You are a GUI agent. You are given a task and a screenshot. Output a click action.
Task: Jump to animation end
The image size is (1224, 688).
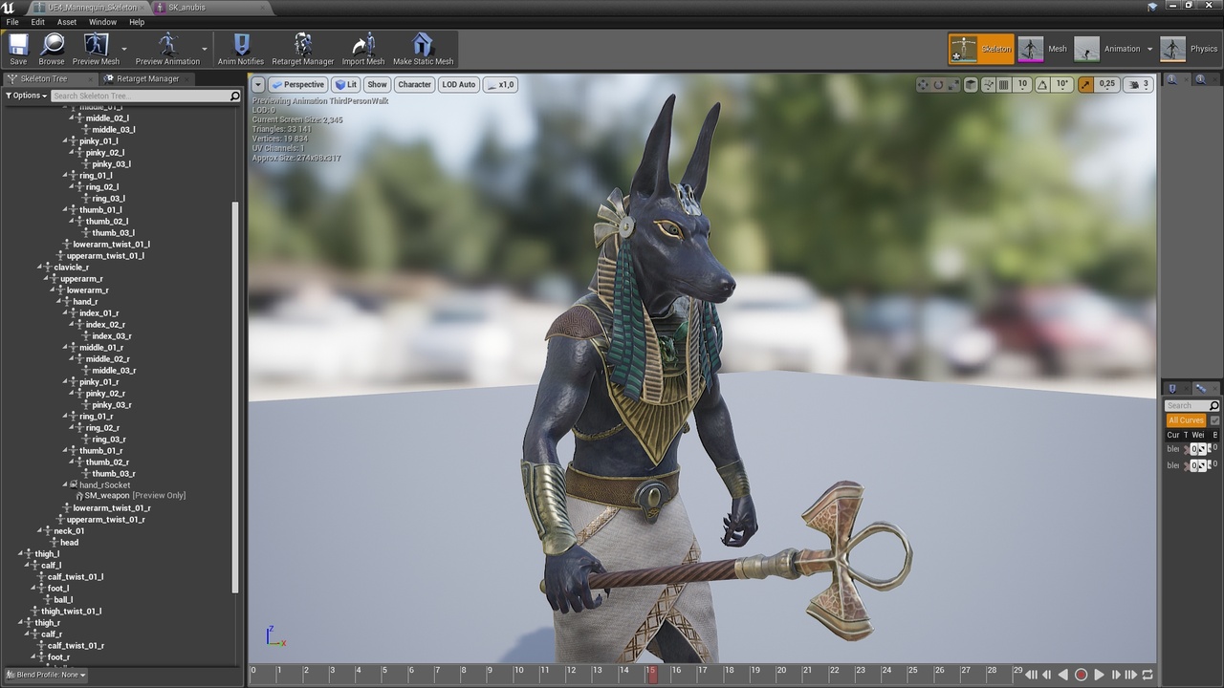[x=1130, y=675]
